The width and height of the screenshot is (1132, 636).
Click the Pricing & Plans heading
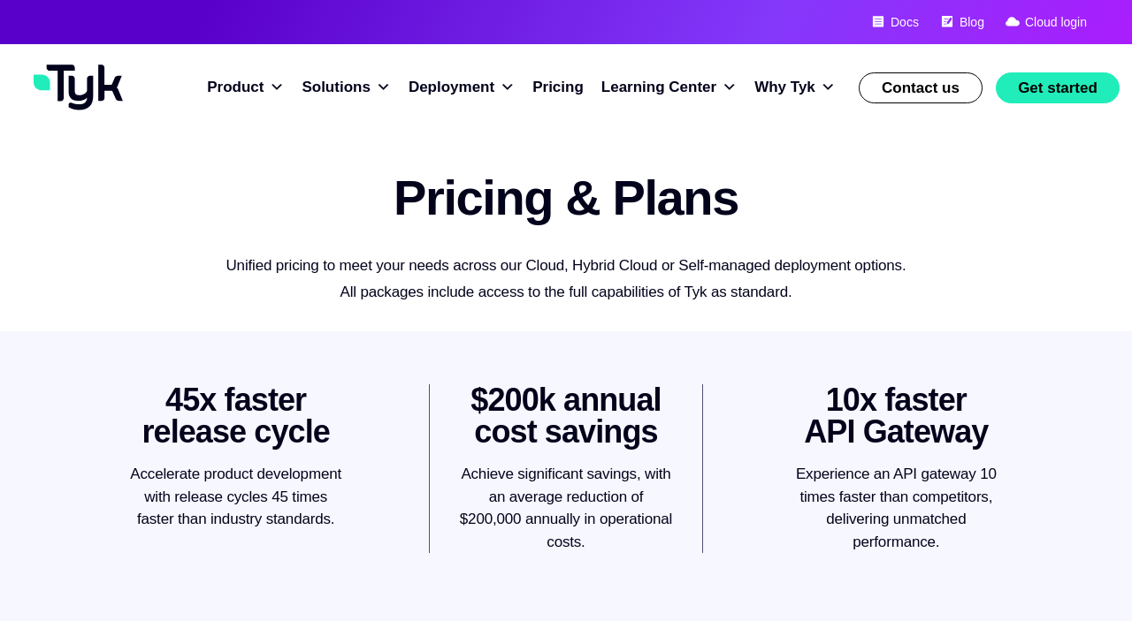click(x=566, y=198)
